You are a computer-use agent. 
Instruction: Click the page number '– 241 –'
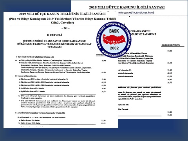coord(65,28)
